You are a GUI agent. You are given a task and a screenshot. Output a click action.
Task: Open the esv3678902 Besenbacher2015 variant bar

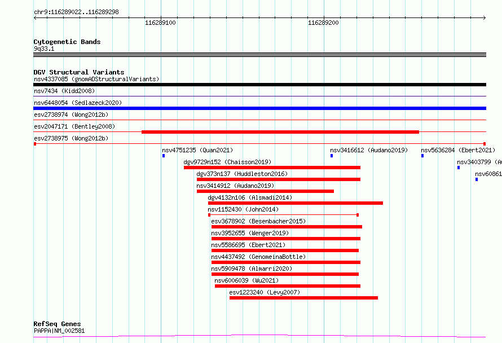[287, 227]
